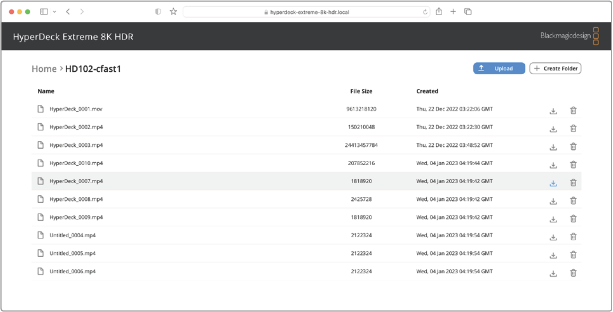Download HyperDeck_0008.mp4 file
Image resolution: width=613 pixels, height=312 pixels.
[553, 201]
